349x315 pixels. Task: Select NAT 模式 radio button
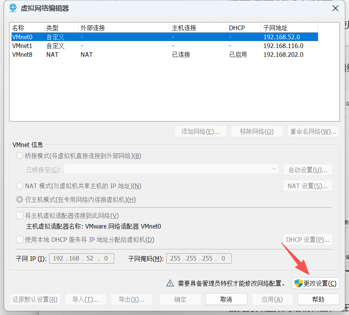point(19,186)
